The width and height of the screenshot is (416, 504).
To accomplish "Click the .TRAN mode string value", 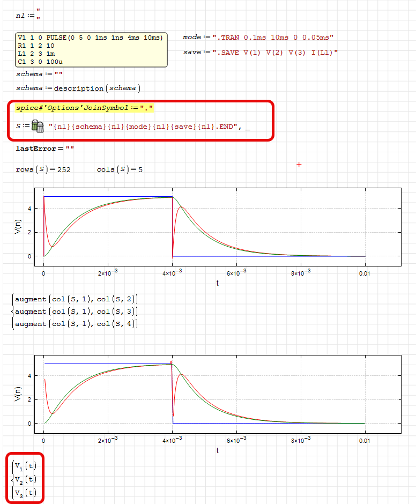I will tap(273, 38).
